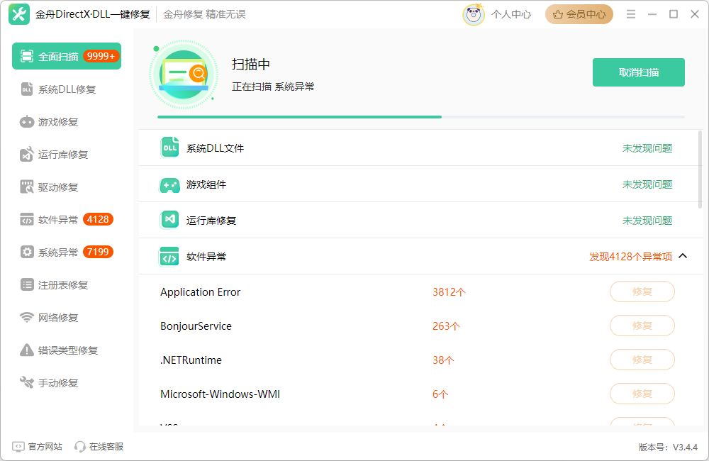Open 会员中心 member center
Viewport: 709px width, 461px height.
[x=579, y=14]
